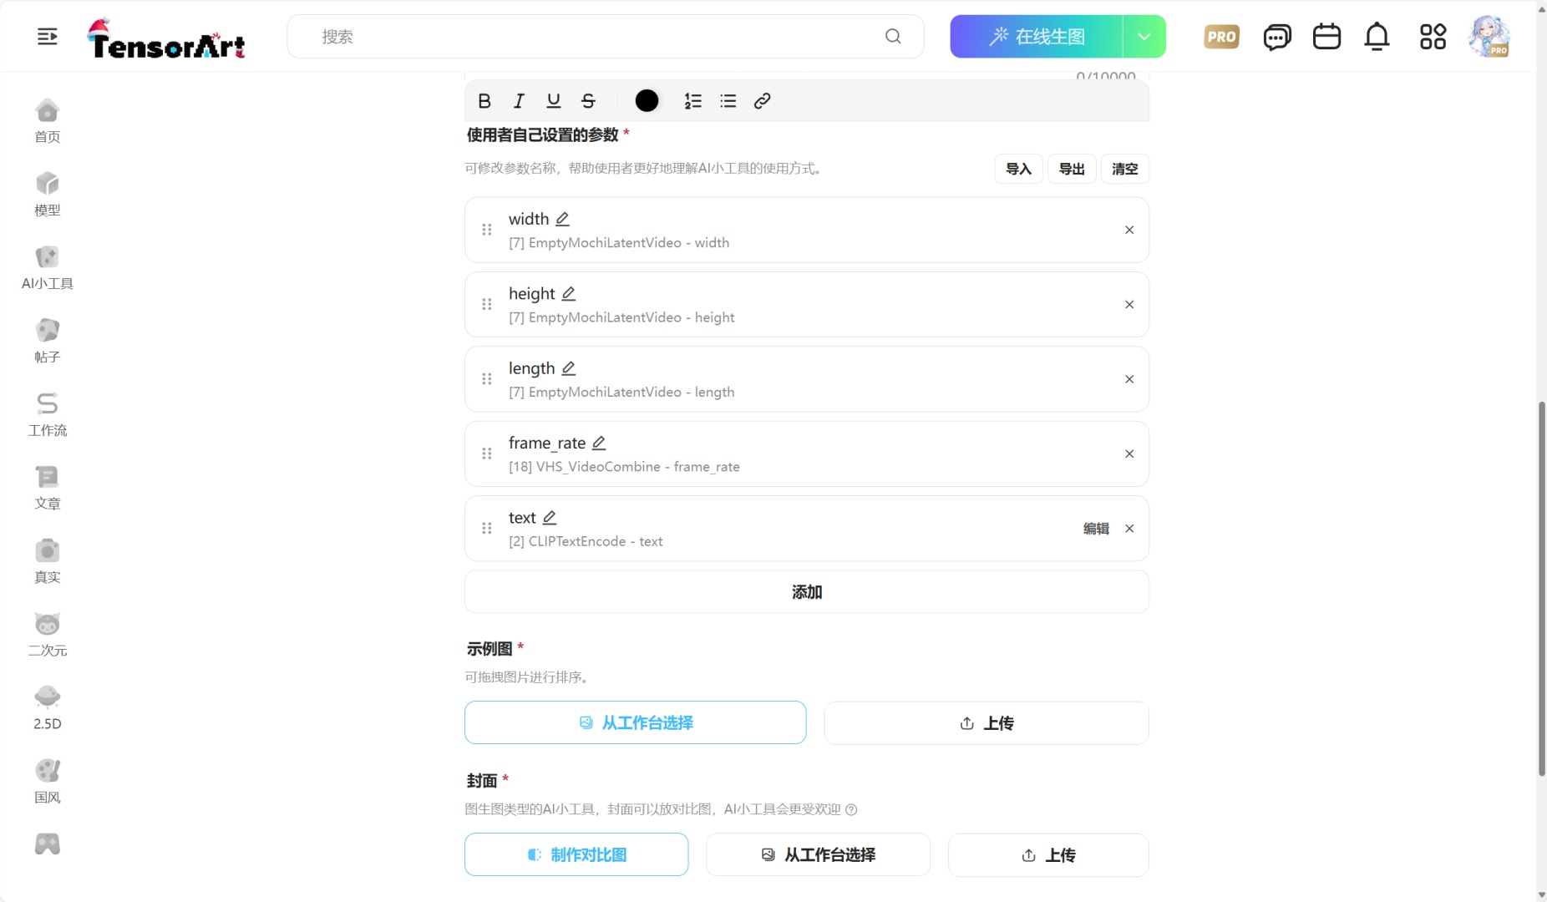1547x902 pixels.
Task: Insert an ordered numbered list
Action: [x=693, y=101]
